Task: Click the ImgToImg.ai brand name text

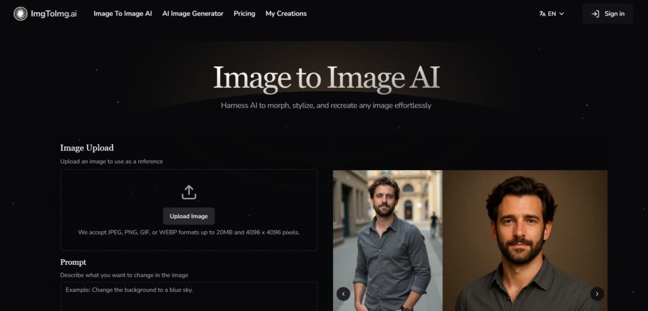Action: click(x=54, y=13)
